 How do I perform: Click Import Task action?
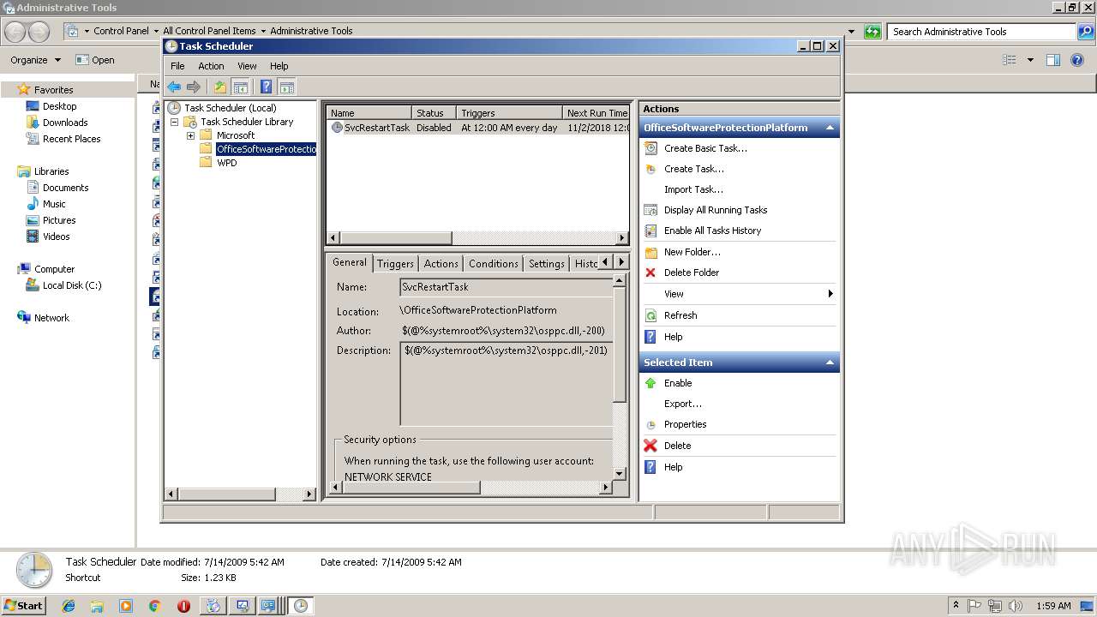click(693, 189)
